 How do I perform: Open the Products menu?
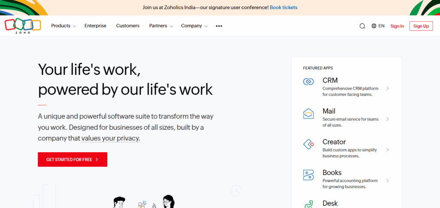[x=61, y=26]
